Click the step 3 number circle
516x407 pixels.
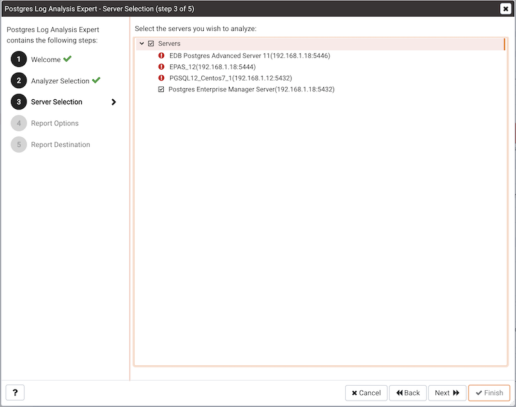[x=19, y=102]
